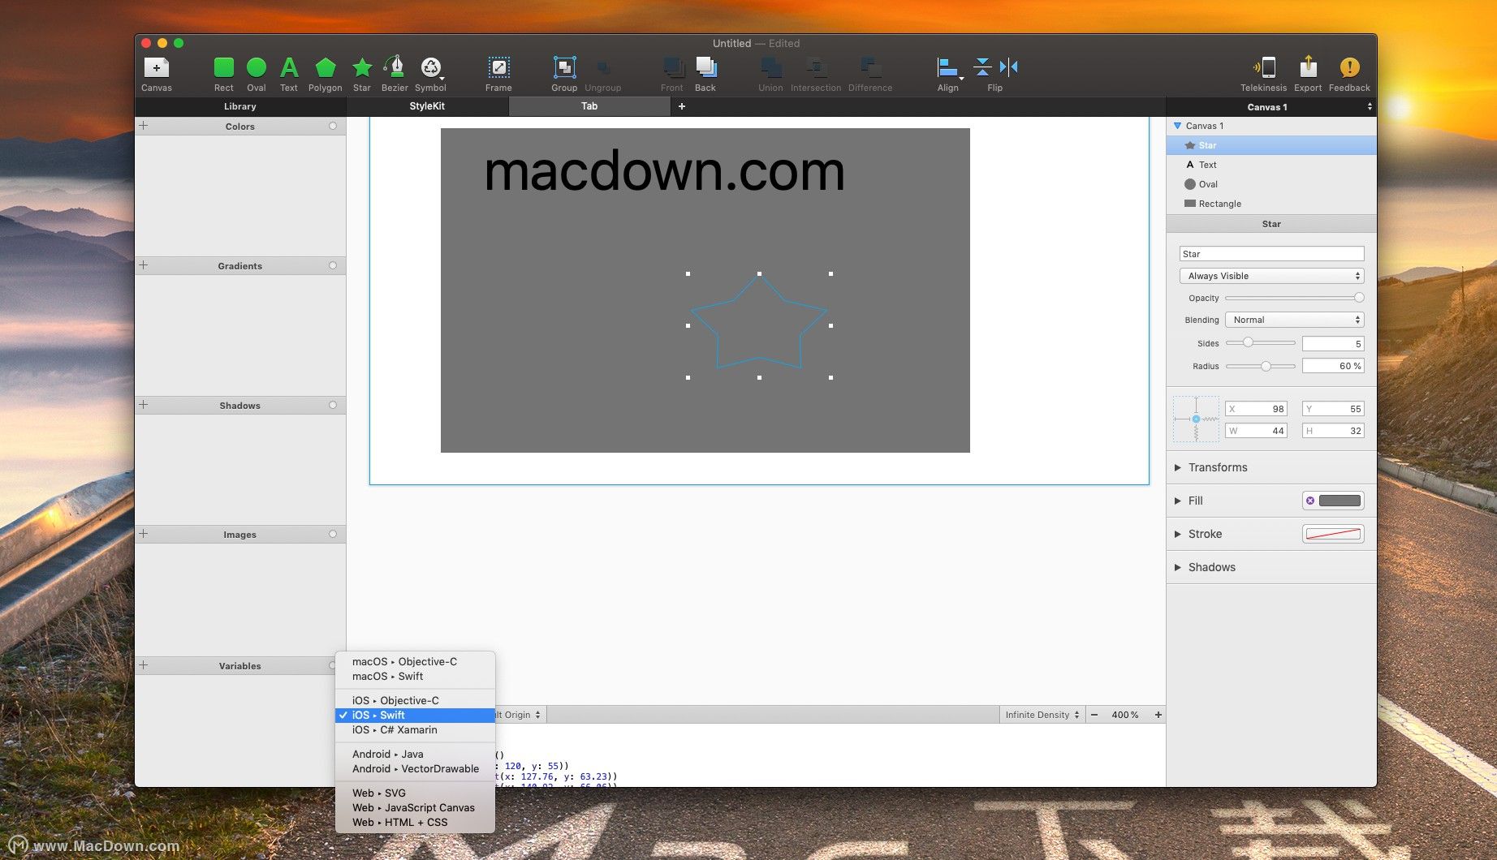Flip the selection horizontally
The height and width of the screenshot is (860, 1497).
point(1009,67)
